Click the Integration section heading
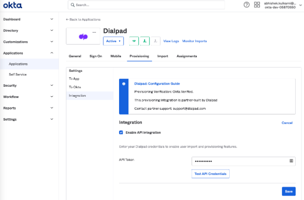The width and height of the screenshot is (304, 200). click(130, 123)
